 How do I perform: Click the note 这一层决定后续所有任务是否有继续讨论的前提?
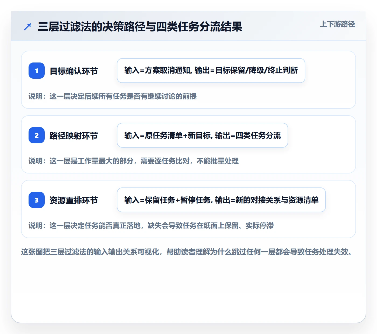point(113,96)
